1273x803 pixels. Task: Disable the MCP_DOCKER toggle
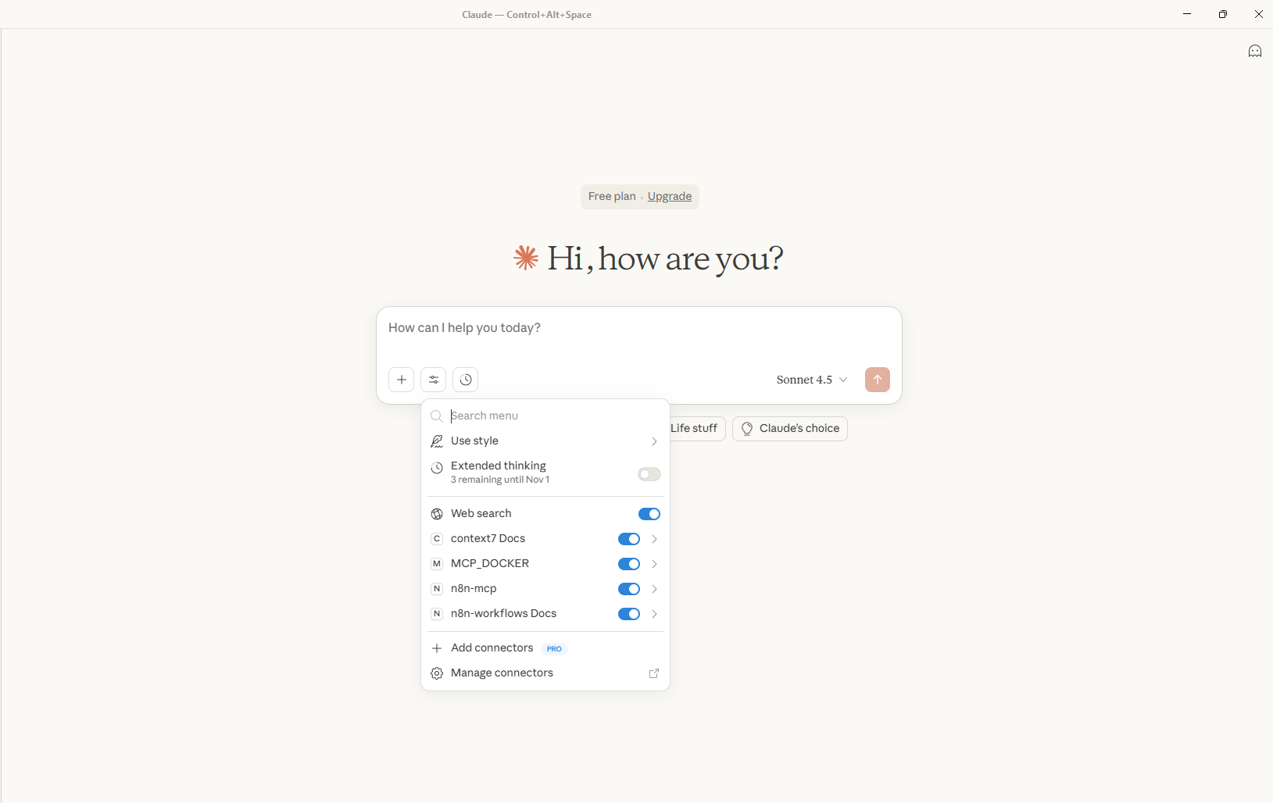pos(629,564)
